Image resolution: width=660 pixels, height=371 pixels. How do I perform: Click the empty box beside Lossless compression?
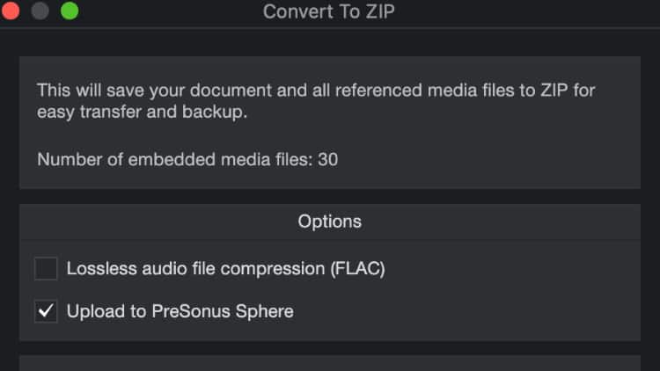tap(46, 269)
